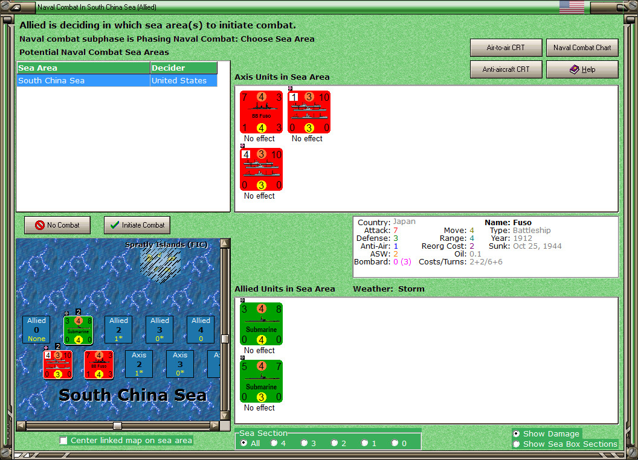The height and width of the screenshot is (460, 638).
Task: Click the Allied 0 None sea box
Action: click(36, 330)
